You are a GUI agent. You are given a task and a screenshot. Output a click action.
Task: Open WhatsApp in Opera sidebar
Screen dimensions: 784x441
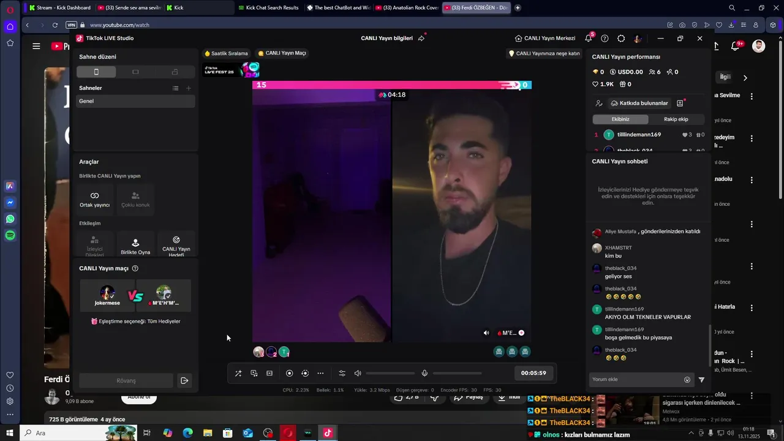[10, 219]
